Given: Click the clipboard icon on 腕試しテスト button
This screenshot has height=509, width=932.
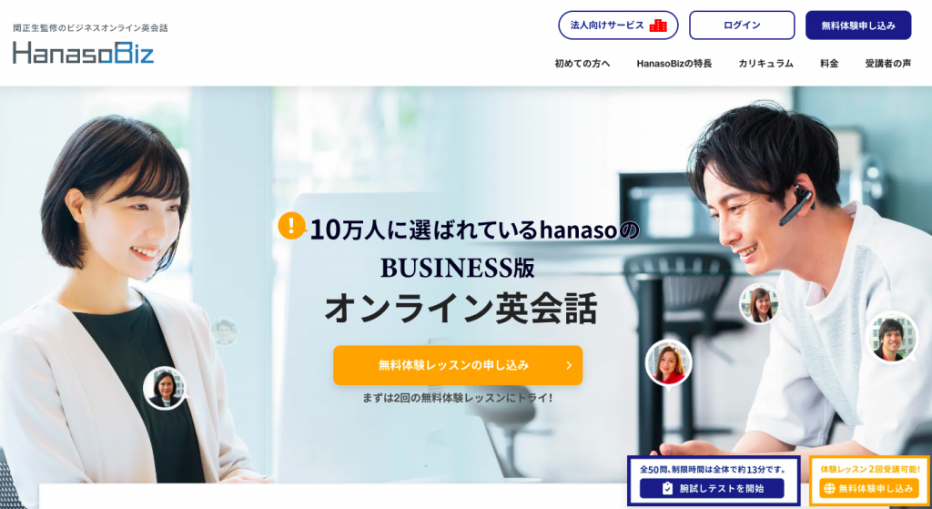Looking at the screenshot, I should tap(667, 488).
